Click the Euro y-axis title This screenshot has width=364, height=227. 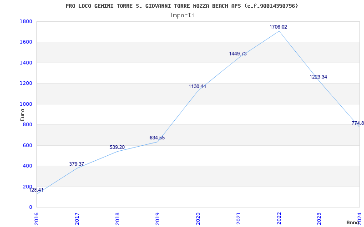pos(22,115)
